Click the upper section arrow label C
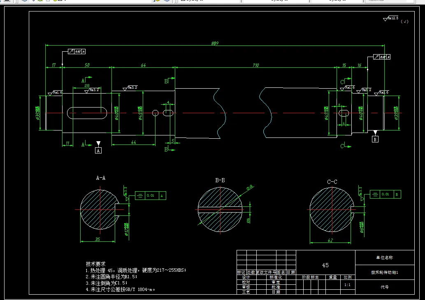This screenshot has width=425, height=300. (342, 82)
